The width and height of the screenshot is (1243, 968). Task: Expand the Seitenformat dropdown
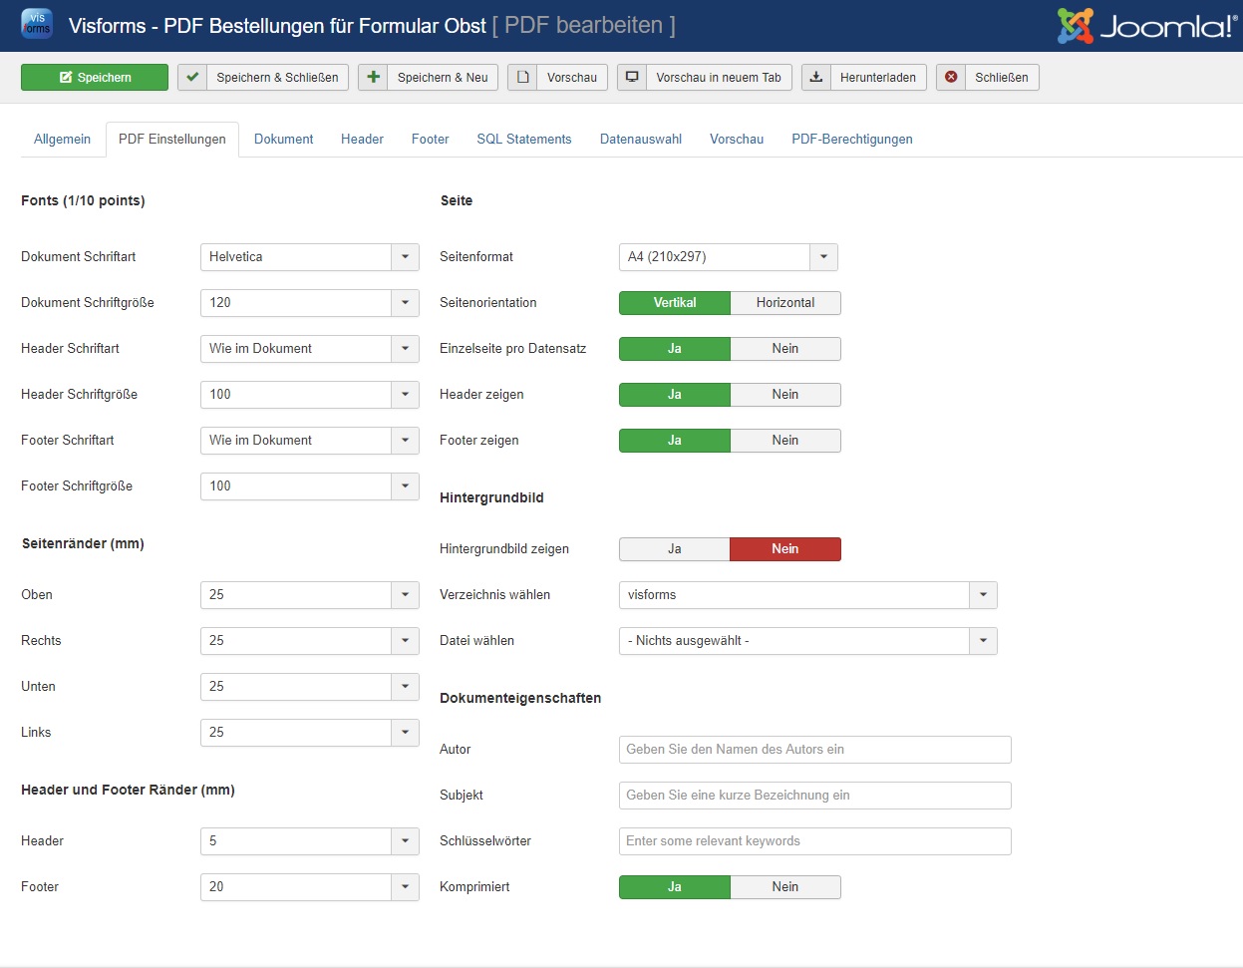[823, 257]
